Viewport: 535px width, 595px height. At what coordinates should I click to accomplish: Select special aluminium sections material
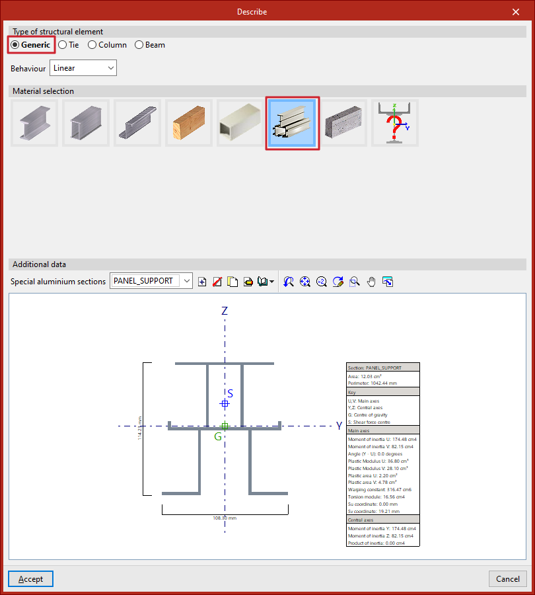[x=293, y=123]
